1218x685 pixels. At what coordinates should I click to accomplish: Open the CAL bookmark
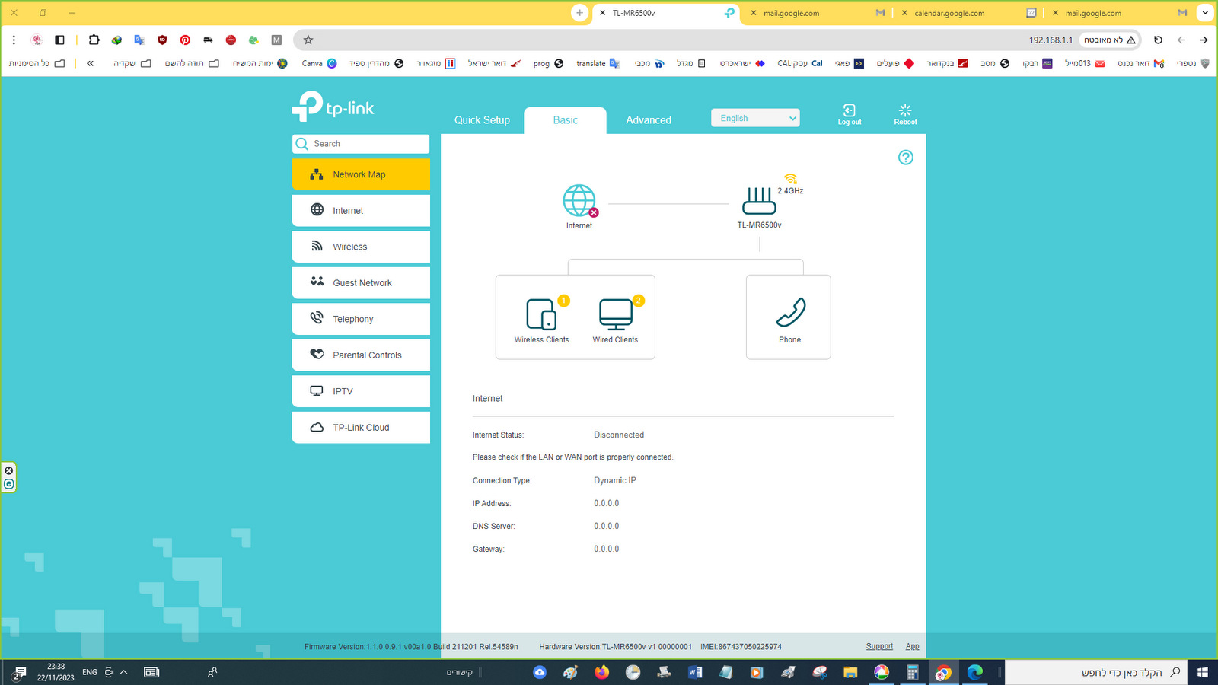[800, 64]
